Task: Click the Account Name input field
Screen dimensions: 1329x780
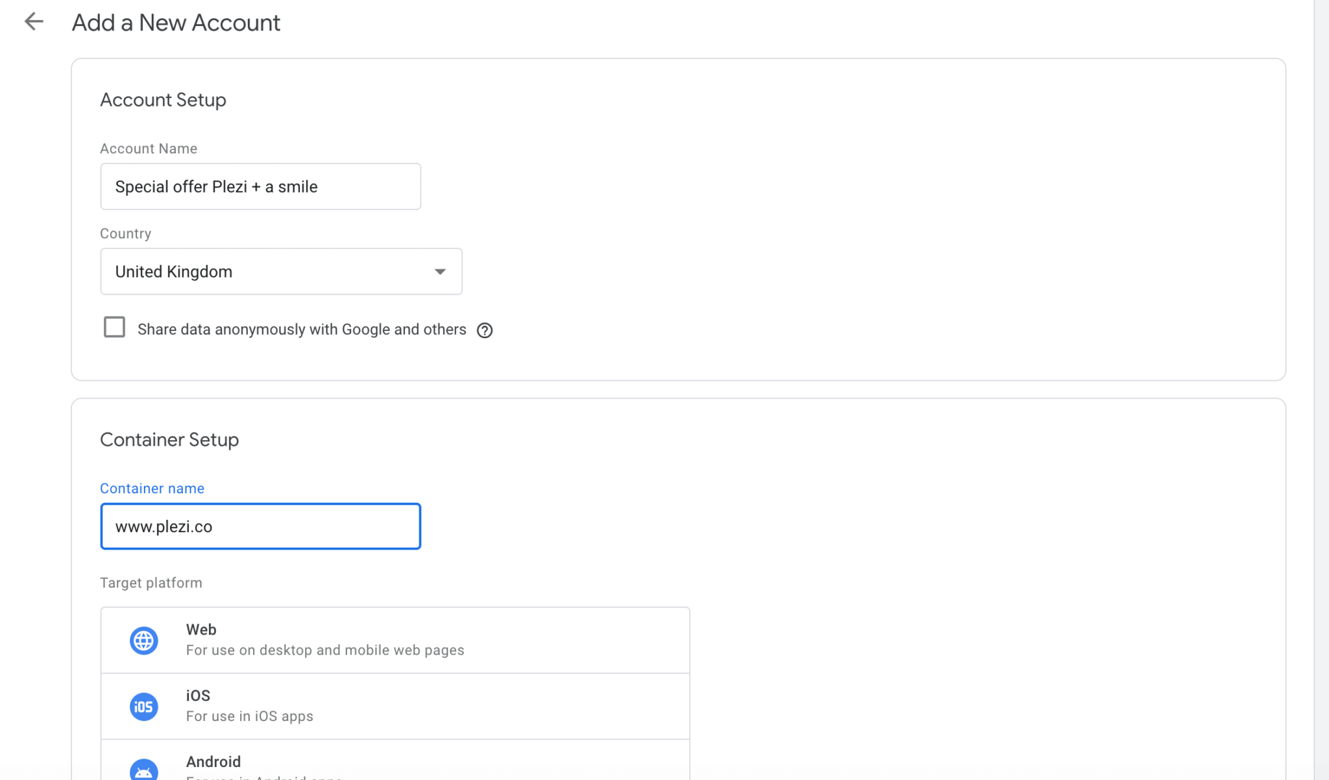Action: click(x=260, y=186)
